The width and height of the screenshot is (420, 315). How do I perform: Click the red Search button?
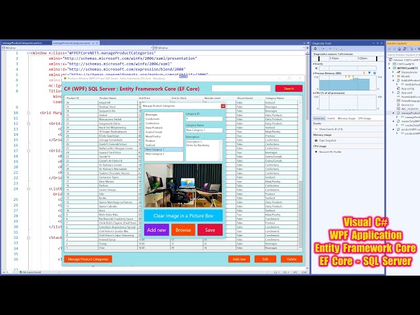coord(289,89)
